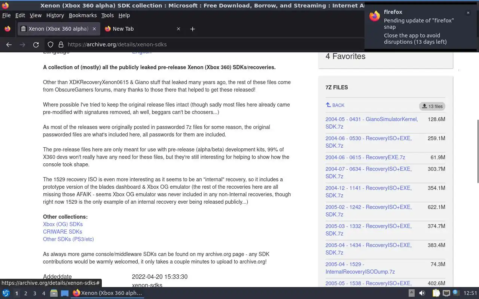
Task: Dismiss the firefox snap update notification
Action: tap(468, 13)
